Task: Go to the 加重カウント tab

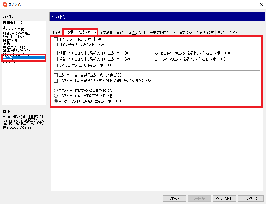Action: 137,33
